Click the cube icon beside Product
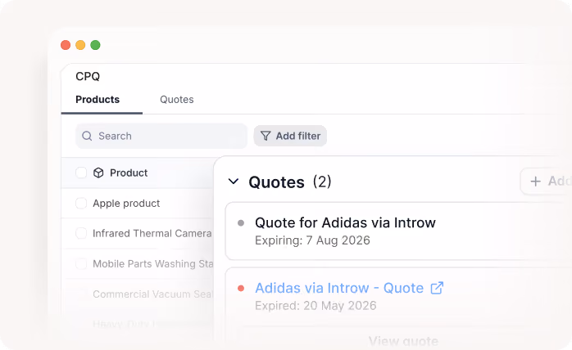 click(98, 173)
